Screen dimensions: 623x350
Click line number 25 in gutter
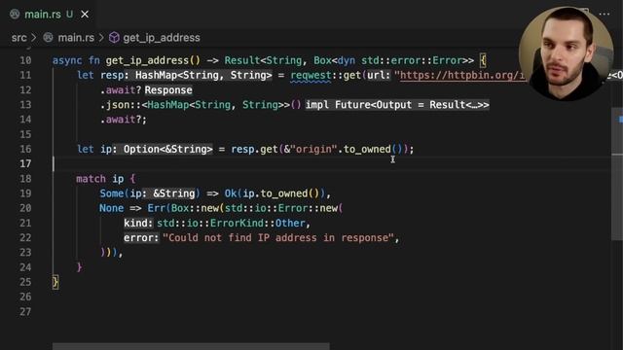click(x=25, y=282)
